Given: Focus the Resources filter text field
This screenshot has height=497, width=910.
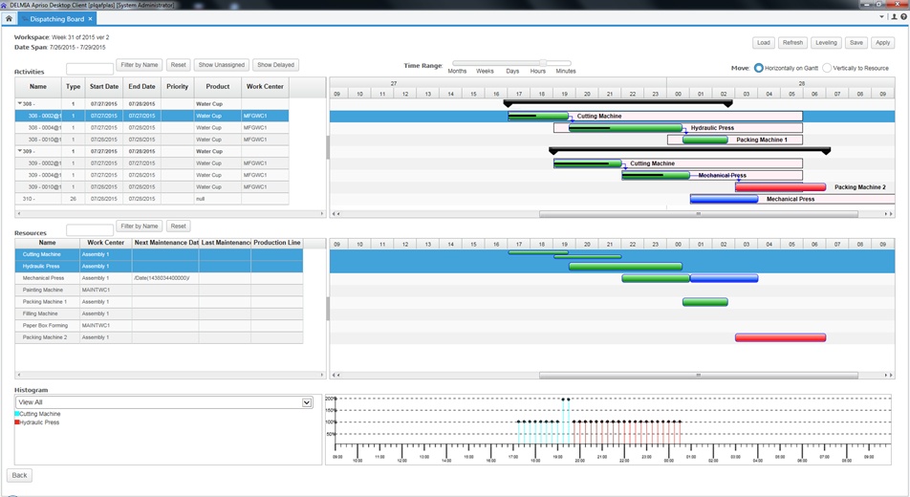Looking at the screenshot, I should tap(90, 230).
